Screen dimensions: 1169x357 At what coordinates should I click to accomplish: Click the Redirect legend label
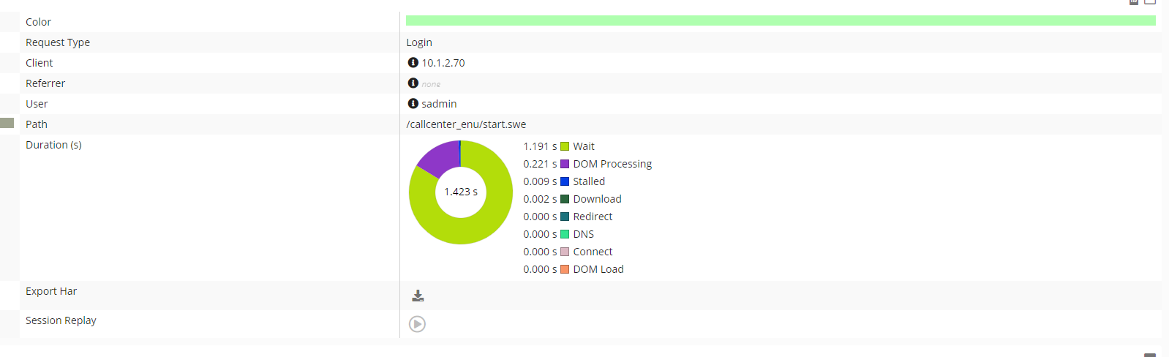tap(593, 217)
